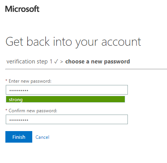Click the Finish button
This screenshot has height=163, width=167.
19,137
